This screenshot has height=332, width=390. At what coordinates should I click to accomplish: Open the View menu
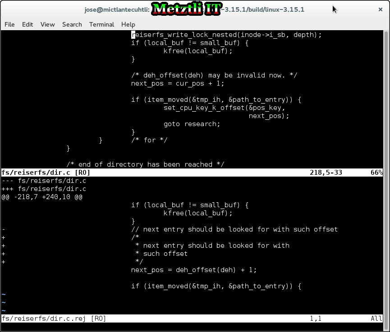[47, 24]
